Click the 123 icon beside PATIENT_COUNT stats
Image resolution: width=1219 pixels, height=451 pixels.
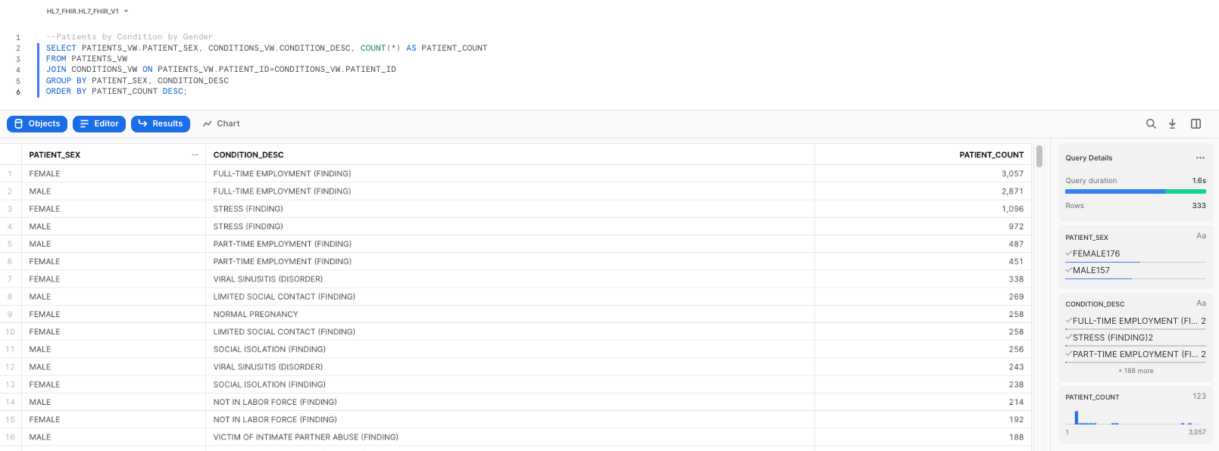pyautogui.click(x=1199, y=397)
